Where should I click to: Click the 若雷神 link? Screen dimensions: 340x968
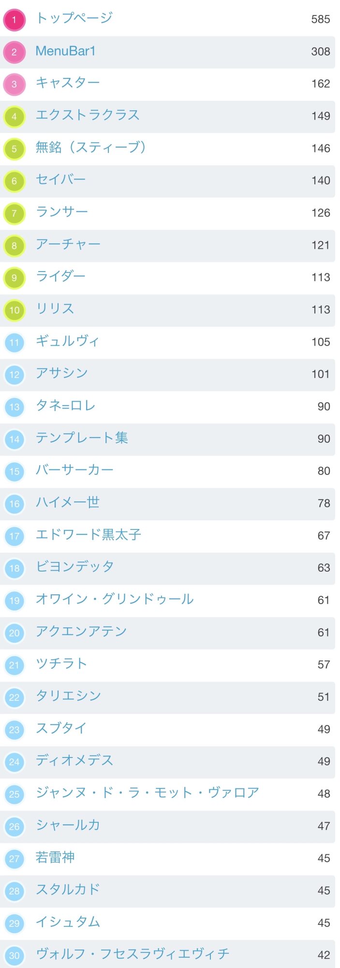[x=55, y=857]
